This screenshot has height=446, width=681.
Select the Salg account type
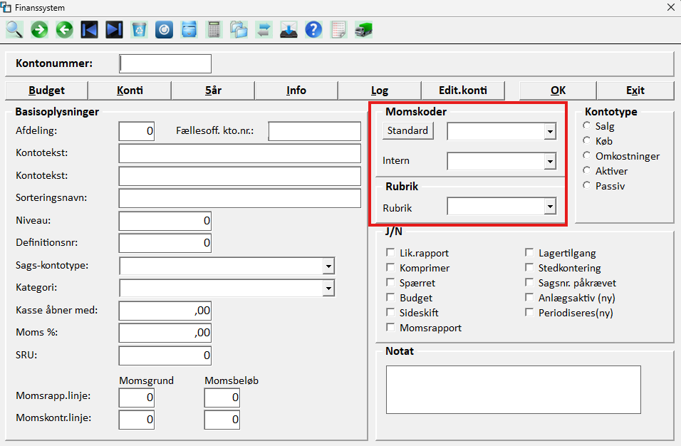[x=587, y=125]
